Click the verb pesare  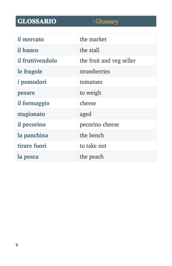coord(26,93)
